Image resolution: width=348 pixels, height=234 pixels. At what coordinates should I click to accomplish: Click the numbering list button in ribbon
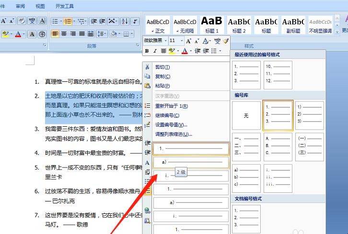point(68,21)
